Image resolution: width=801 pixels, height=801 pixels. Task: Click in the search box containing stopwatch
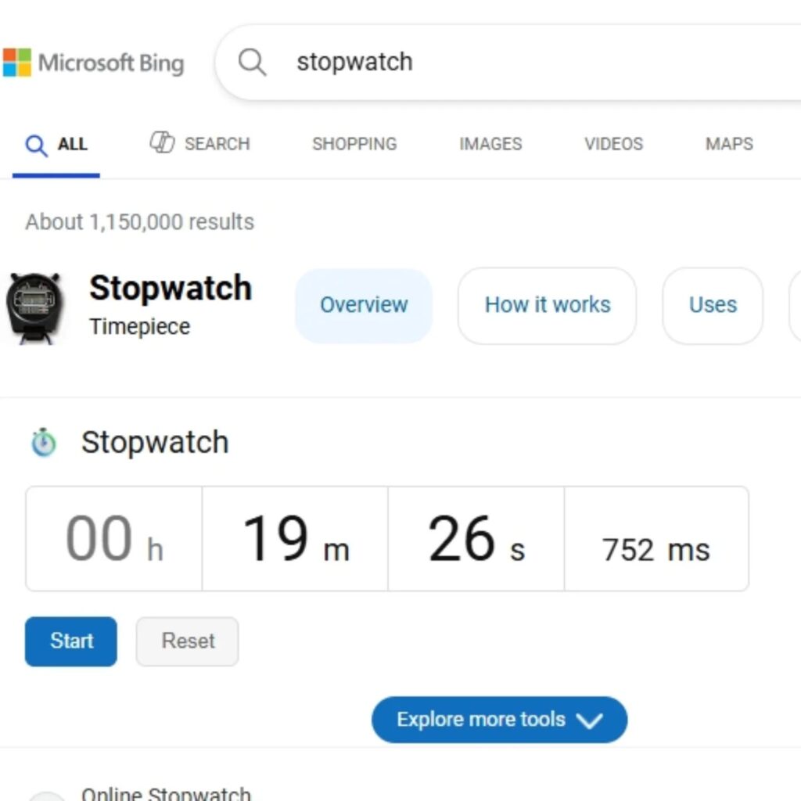[508, 62]
